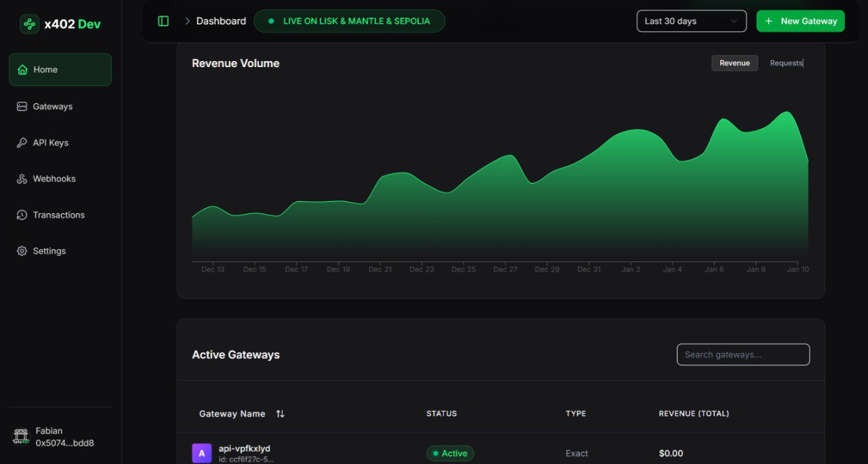Click the New Gateway button
This screenshot has height=464, width=868.
click(x=800, y=21)
